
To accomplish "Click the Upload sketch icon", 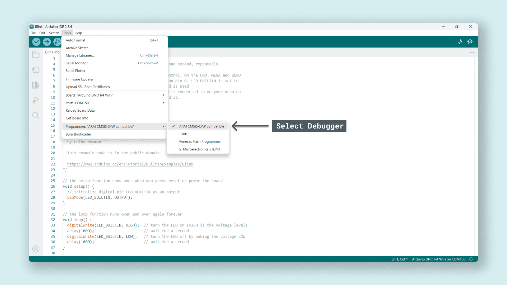I will 47,42.
